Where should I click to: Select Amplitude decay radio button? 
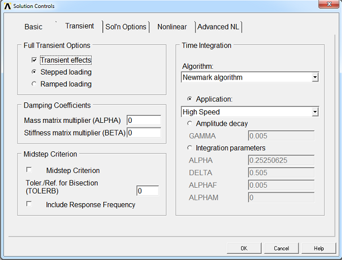point(190,123)
